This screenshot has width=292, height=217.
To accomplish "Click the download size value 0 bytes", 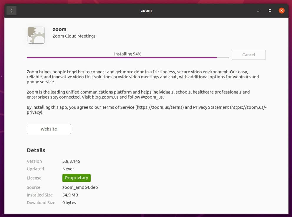I will [69, 203].
